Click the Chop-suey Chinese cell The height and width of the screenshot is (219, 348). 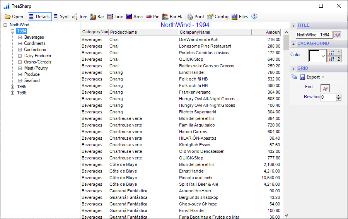pyautogui.click(x=198, y=204)
